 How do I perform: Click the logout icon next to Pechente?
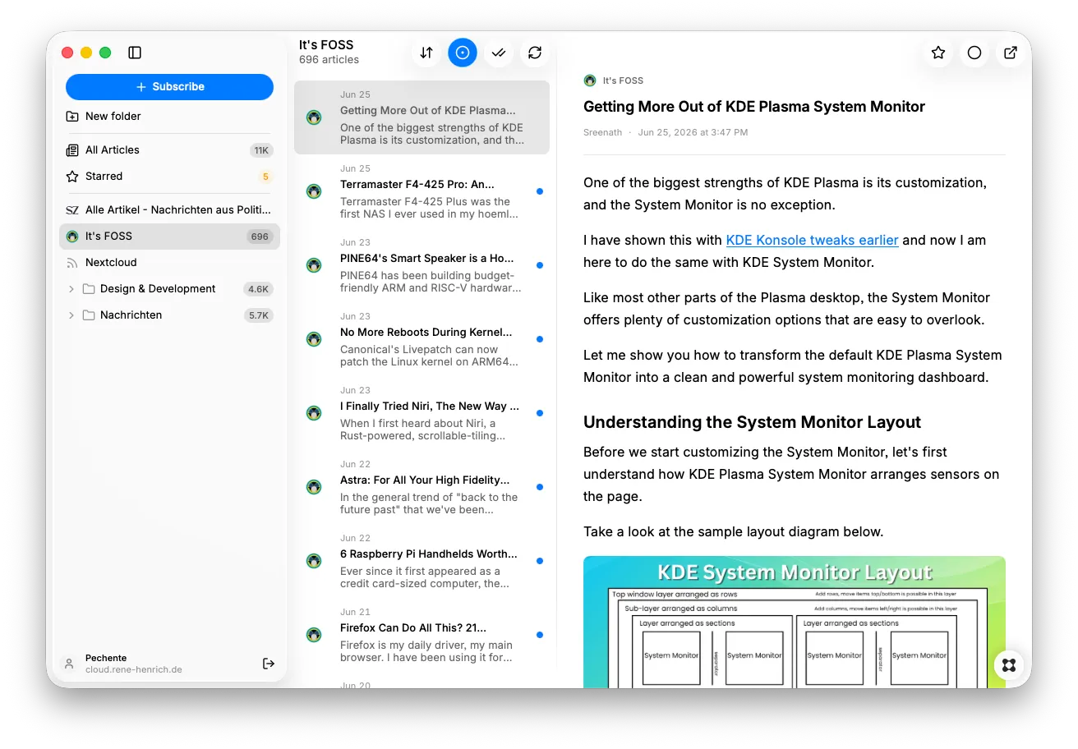coord(268,664)
